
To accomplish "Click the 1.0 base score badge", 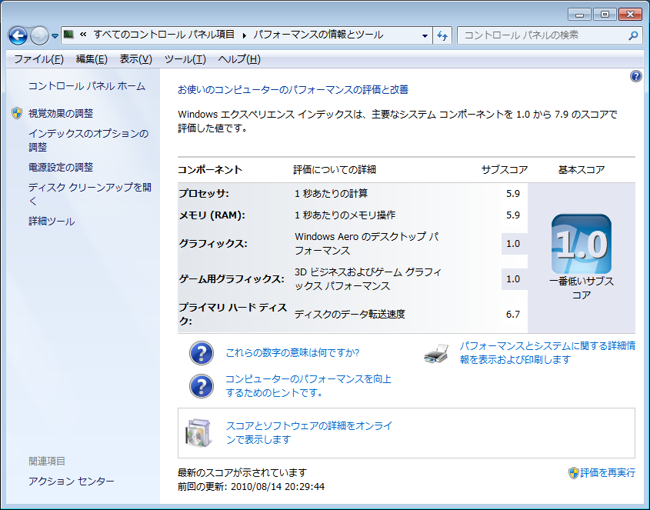I will tap(581, 245).
